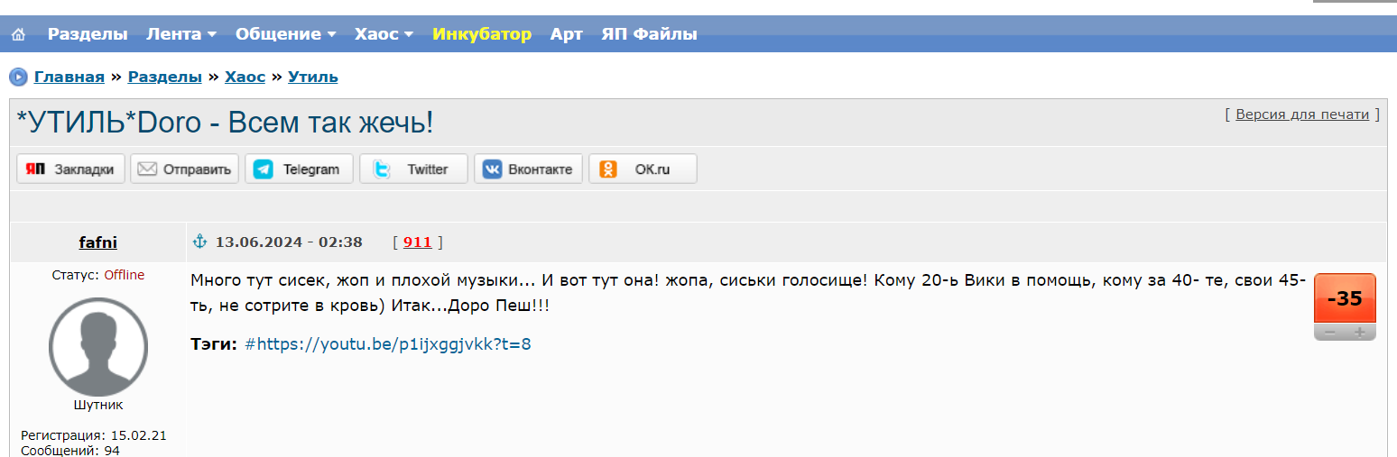Image resolution: width=1397 pixels, height=457 pixels.
Task: Share post on Telegram
Action: tap(299, 169)
